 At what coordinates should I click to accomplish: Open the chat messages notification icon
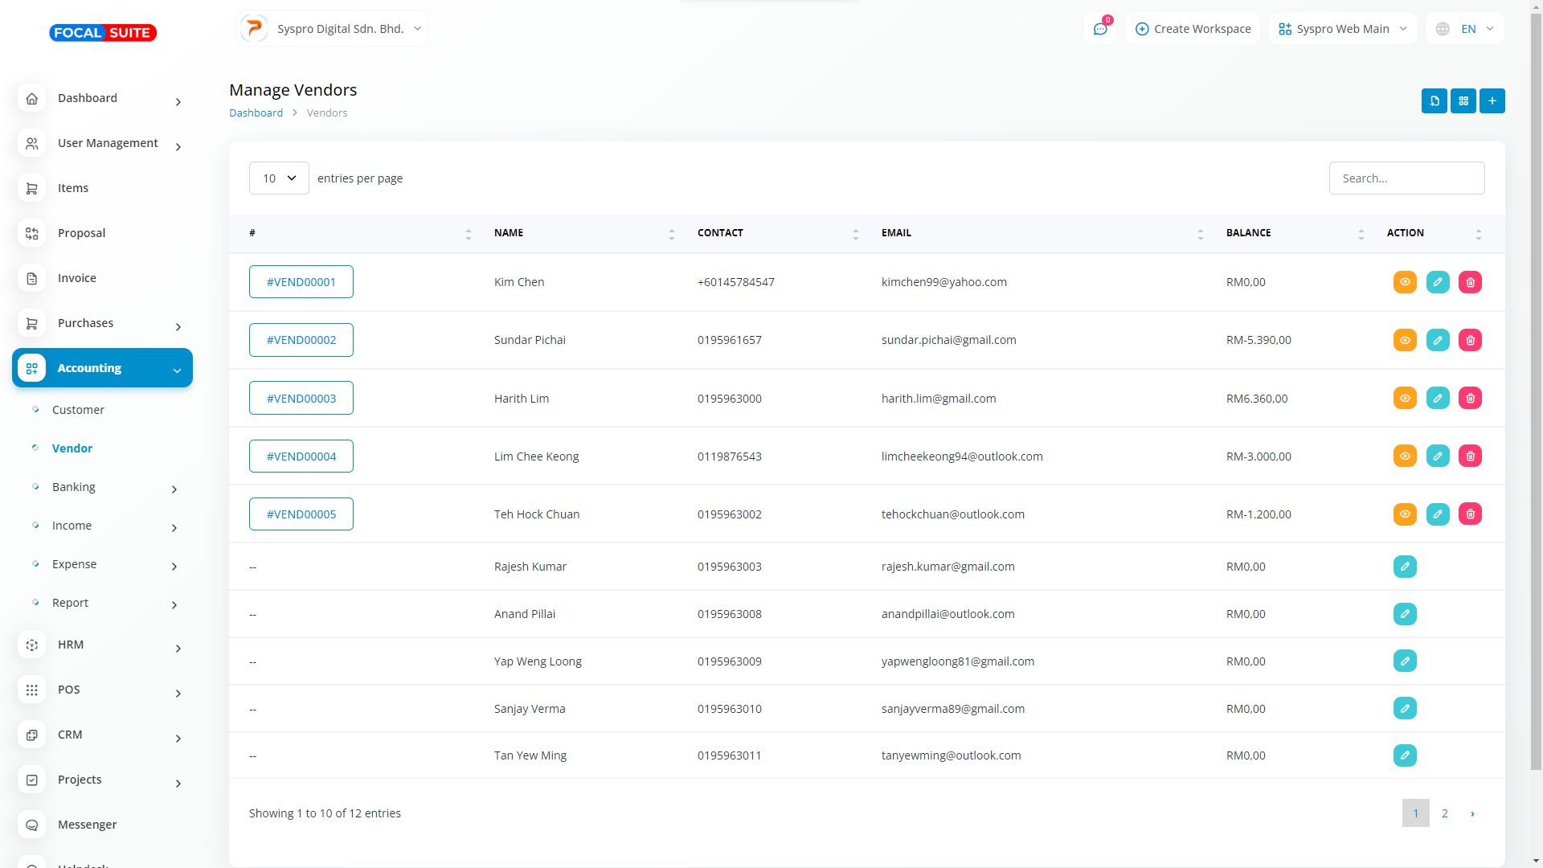(x=1099, y=29)
